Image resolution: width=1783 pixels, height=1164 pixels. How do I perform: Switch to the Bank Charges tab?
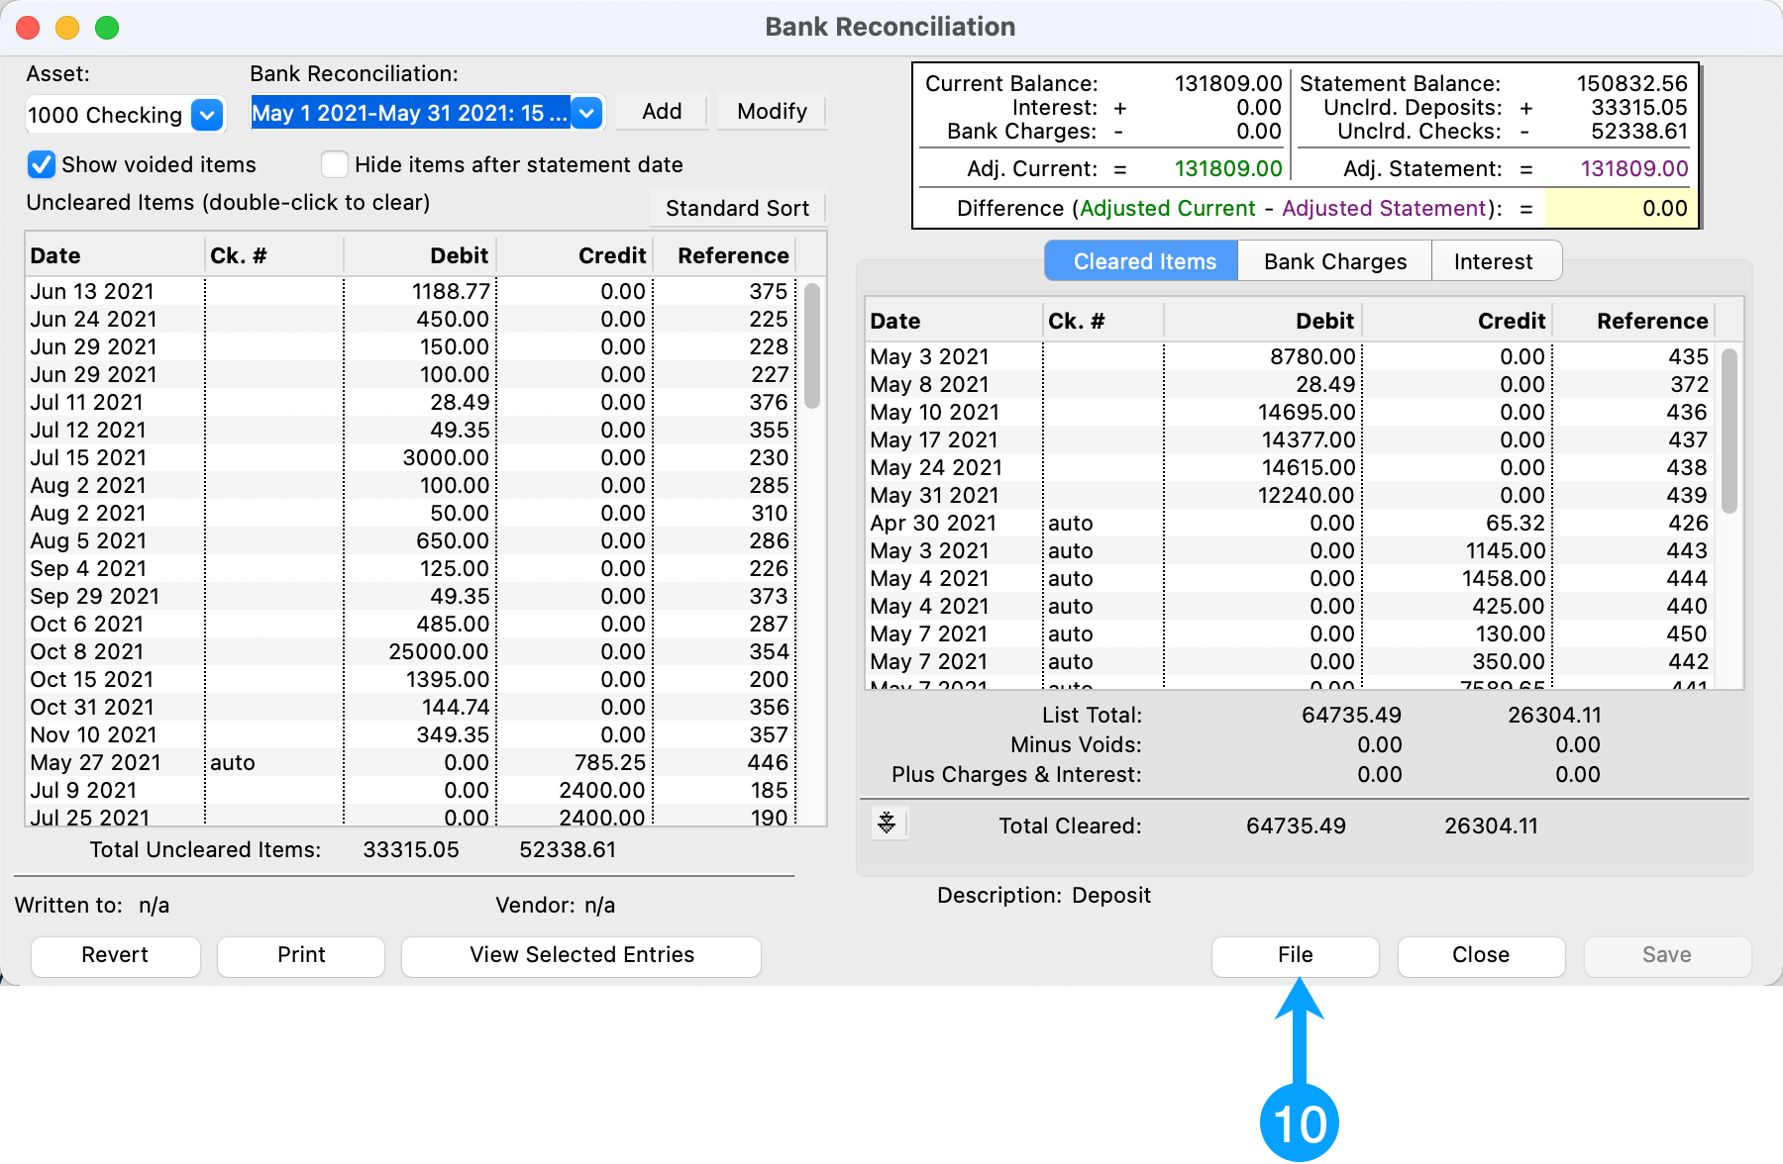coord(1334,261)
